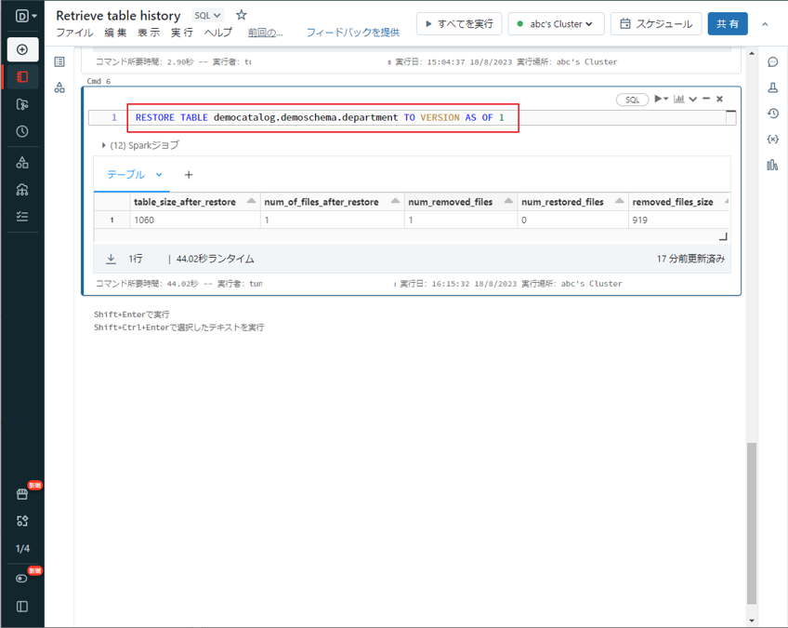This screenshot has height=628, width=788.
Task: Click the blue 共有 button
Action: [x=727, y=23]
